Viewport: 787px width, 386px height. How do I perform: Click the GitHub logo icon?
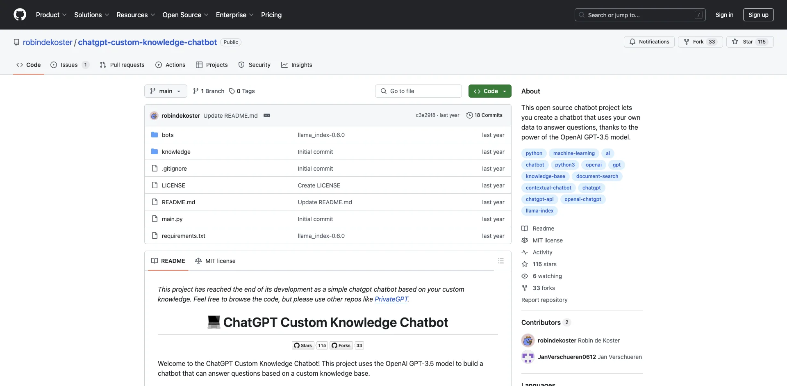pos(20,15)
